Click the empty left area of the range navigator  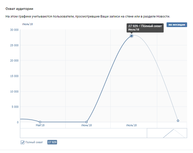click(83, 133)
